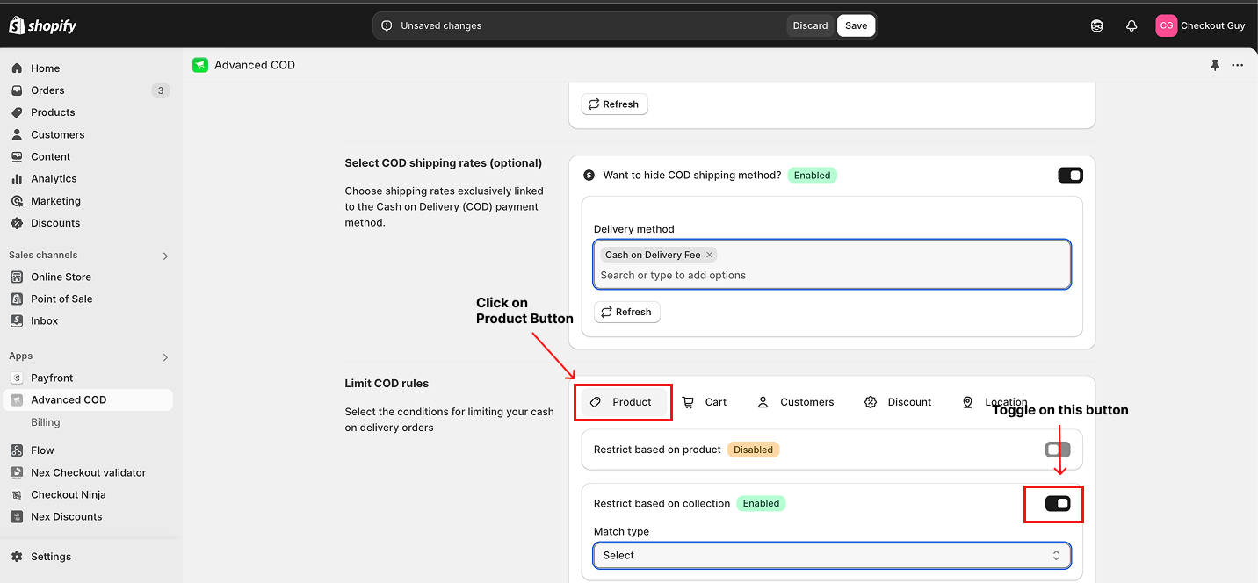Switch to the Cart tab

pyautogui.click(x=705, y=402)
